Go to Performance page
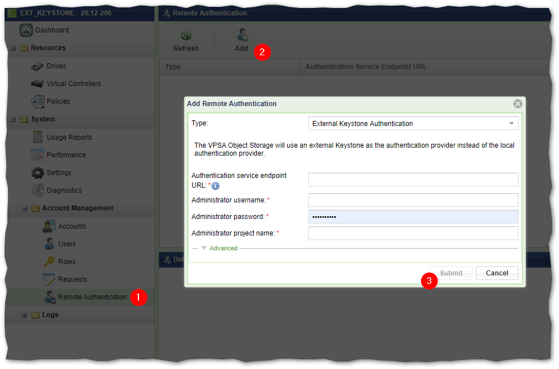Image resolution: width=559 pixels, height=369 pixels. (66, 155)
